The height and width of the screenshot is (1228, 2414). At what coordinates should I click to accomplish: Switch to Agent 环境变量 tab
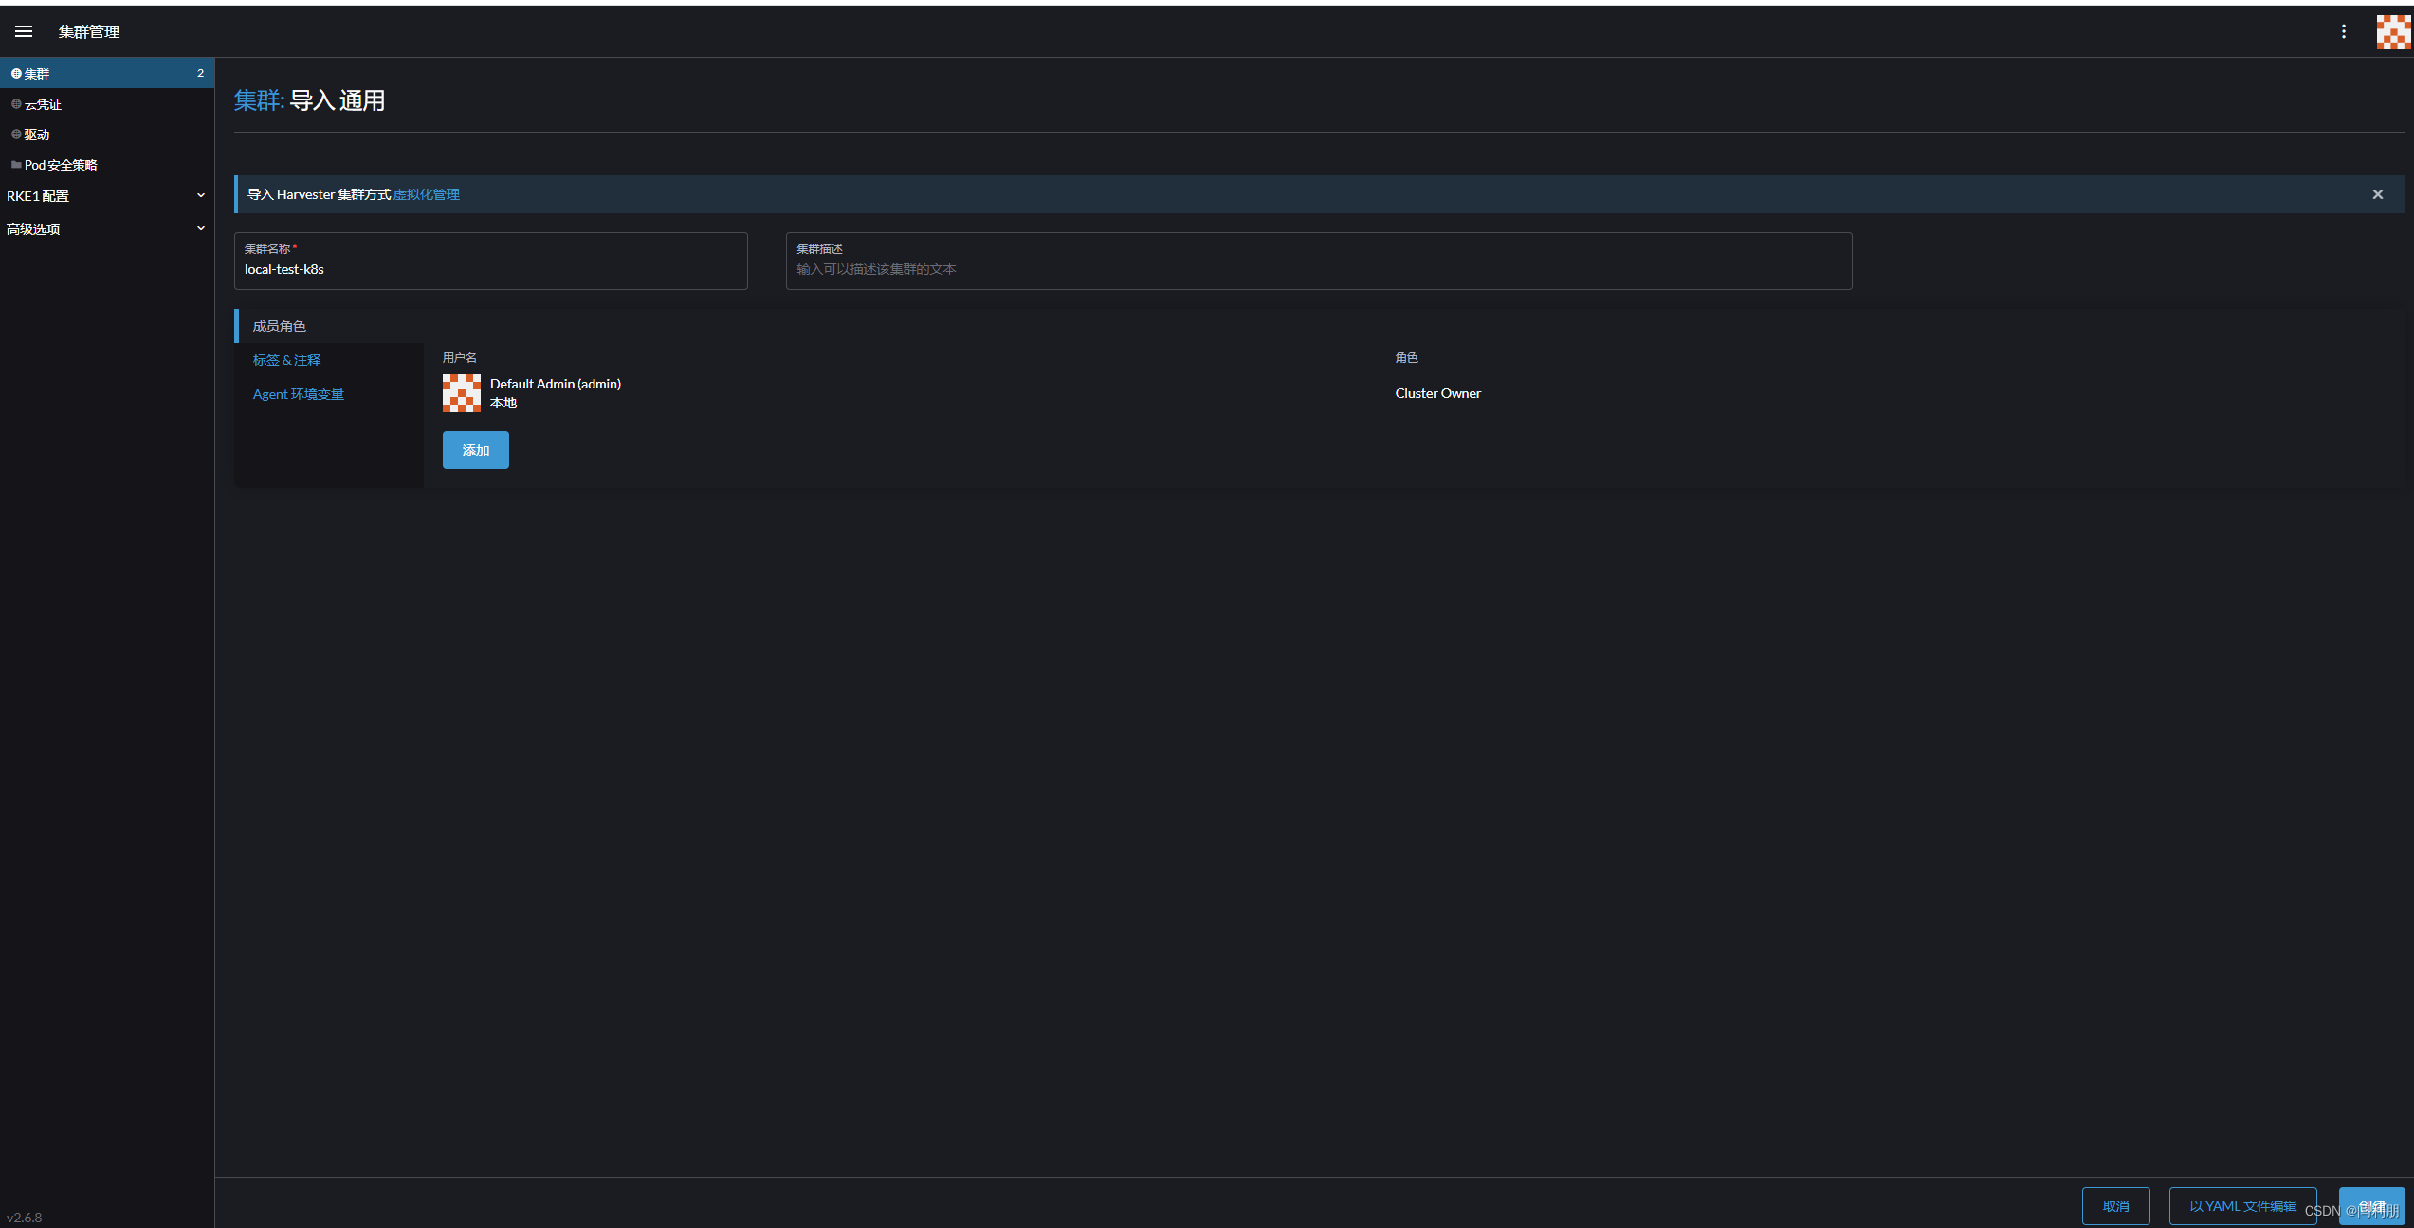(298, 394)
